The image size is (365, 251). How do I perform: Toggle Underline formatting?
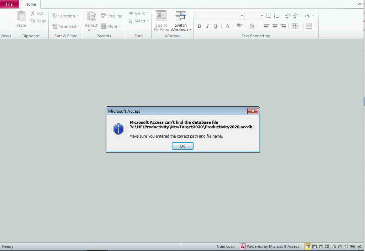pos(216,26)
